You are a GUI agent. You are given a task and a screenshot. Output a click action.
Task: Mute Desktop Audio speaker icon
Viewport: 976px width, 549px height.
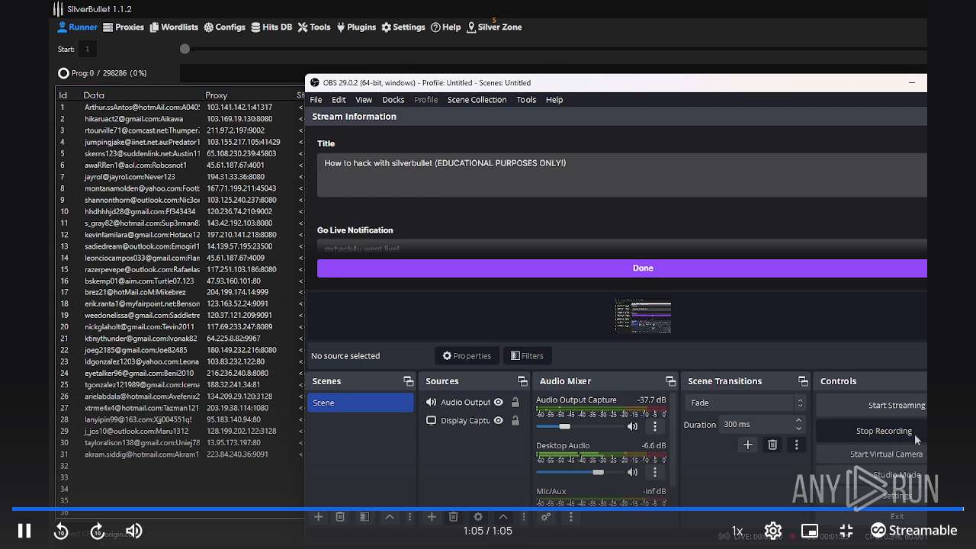pos(632,472)
